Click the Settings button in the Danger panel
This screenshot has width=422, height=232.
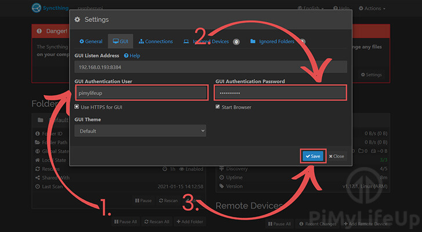click(x=372, y=75)
